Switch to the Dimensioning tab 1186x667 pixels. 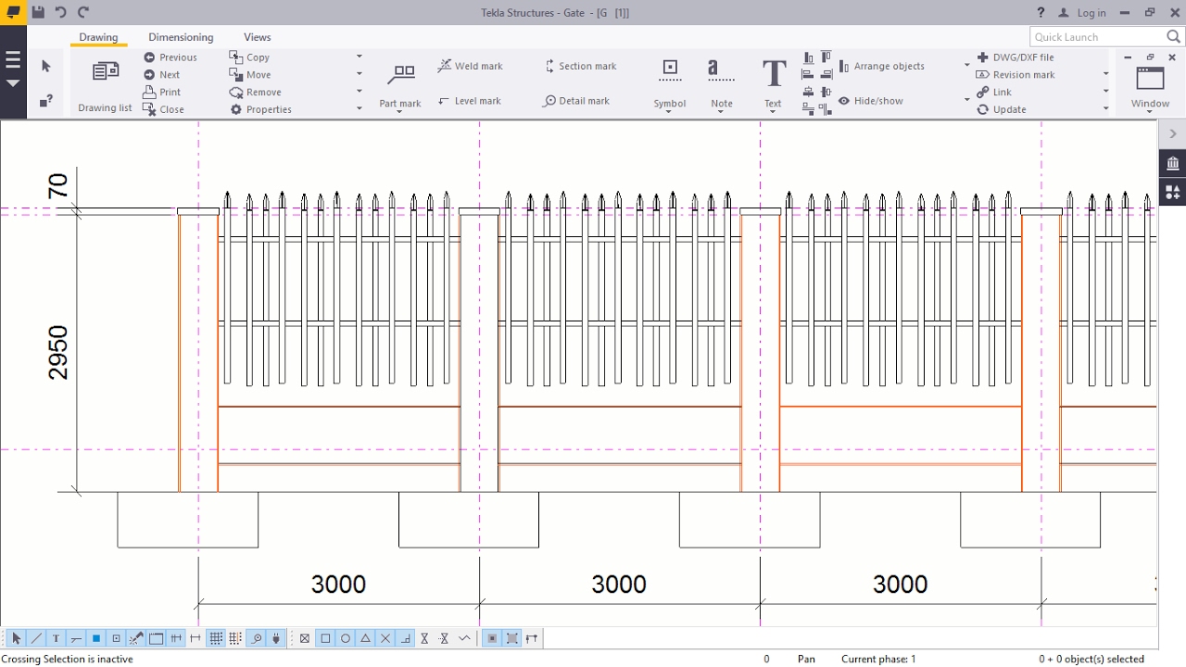181,37
